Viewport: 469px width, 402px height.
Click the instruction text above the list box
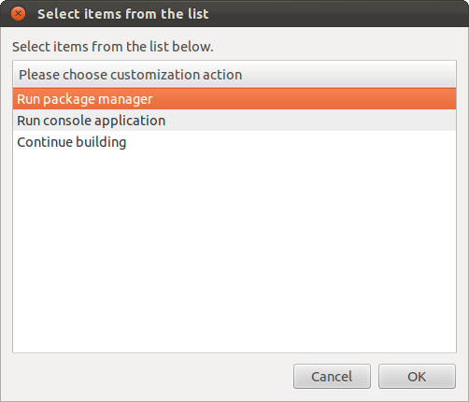pyautogui.click(x=113, y=47)
